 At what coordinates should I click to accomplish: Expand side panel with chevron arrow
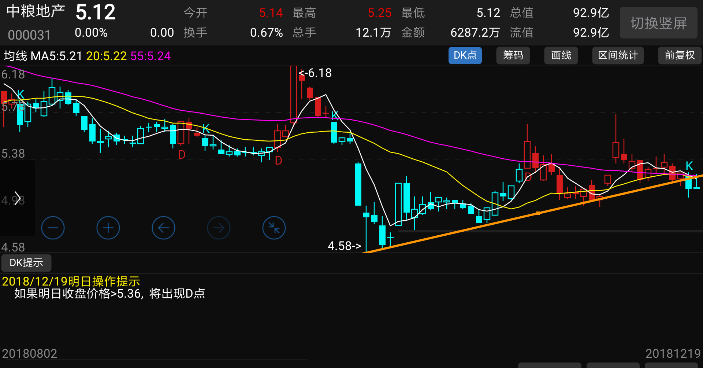pyautogui.click(x=17, y=198)
